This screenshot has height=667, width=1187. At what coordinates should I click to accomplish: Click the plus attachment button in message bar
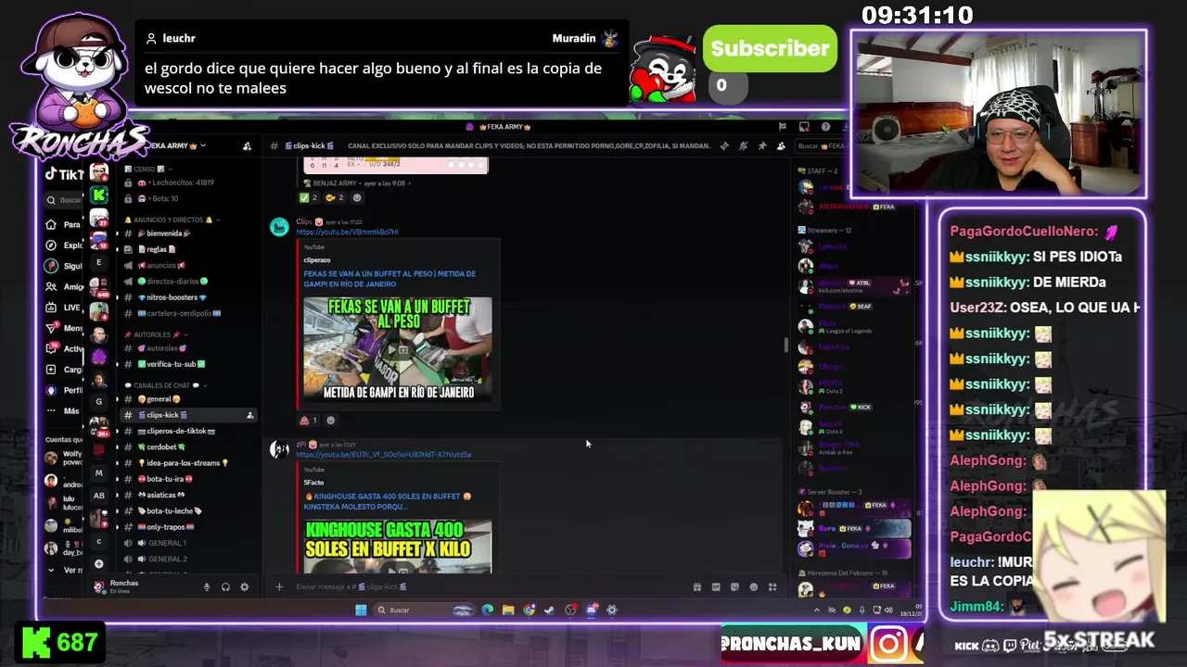point(279,587)
